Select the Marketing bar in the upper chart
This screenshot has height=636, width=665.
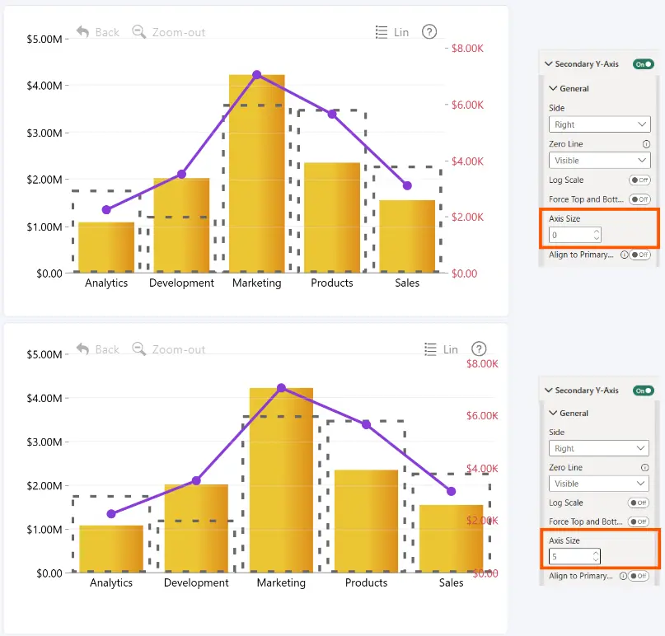point(257,173)
